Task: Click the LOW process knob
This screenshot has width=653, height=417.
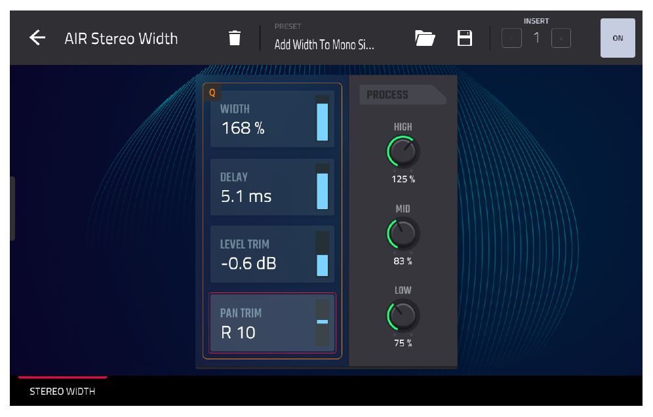Action: pos(403,315)
